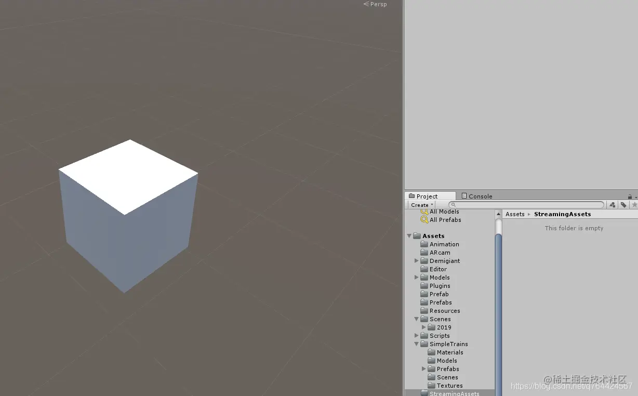Collapse the SimpleTrains folder arrow
The height and width of the screenshot is (396, 638).
click(x=416, y=344)
